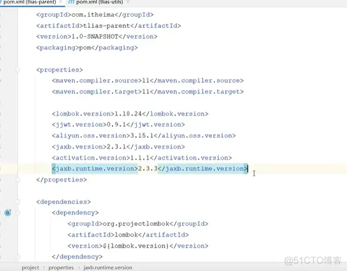347x271 pixels.
Task: Click the jaxb.runtime.version value '2.3.3'
Action: point(148,169)
